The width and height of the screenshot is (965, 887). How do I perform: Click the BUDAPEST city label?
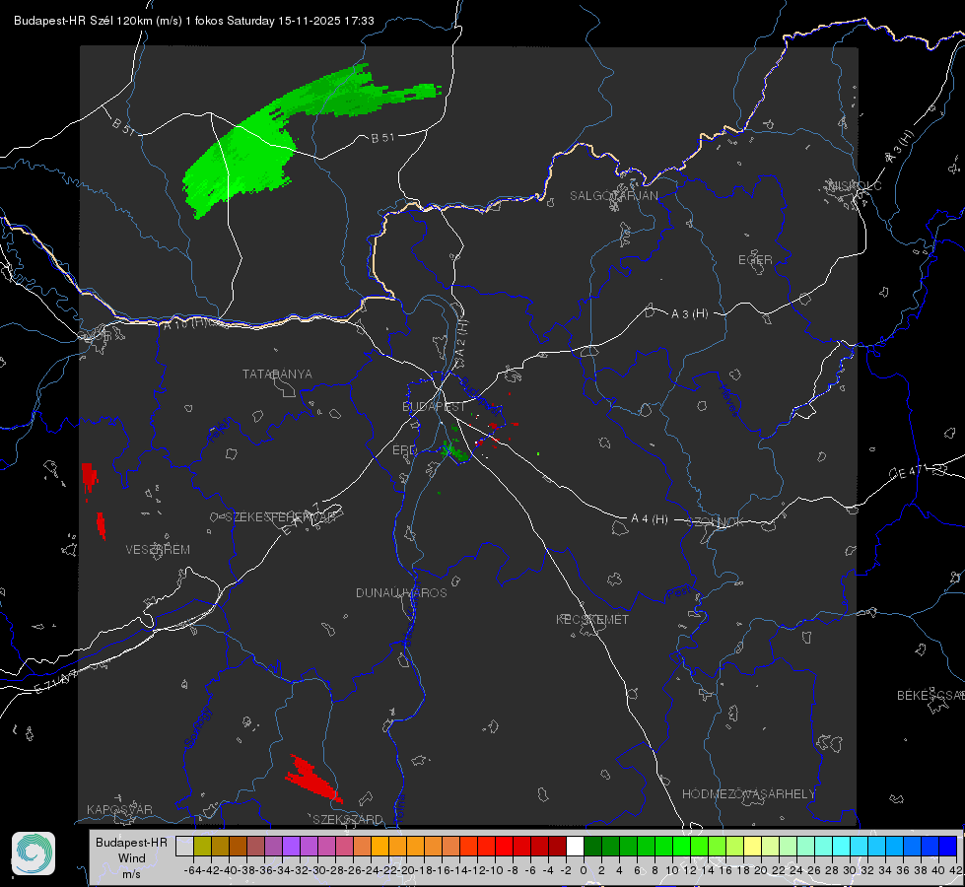click(x=434, y=406)
